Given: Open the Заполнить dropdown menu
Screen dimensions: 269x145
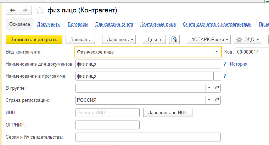Looking at the screenshot, I should coord(119,39).
